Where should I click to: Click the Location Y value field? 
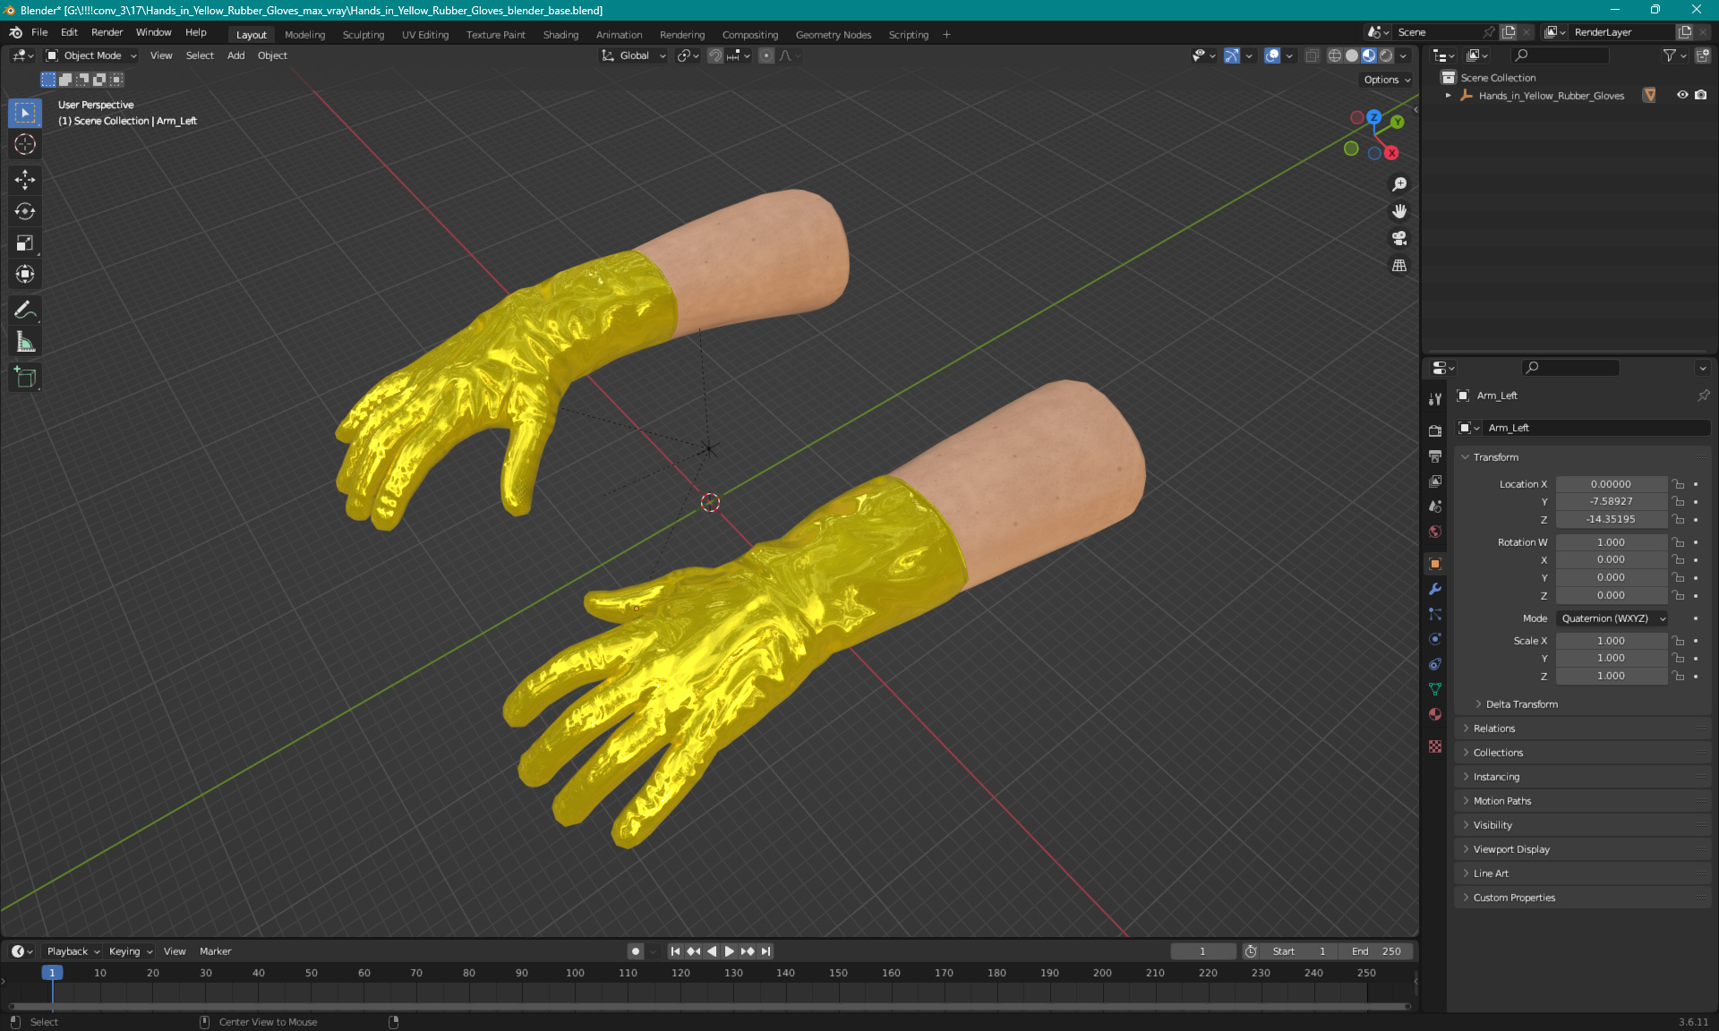(x=1611, y=502)
